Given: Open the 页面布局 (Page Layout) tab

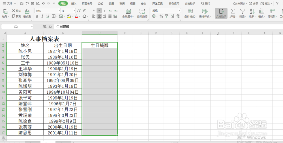Looking at the screenshot, I should (x=87, y=3).
